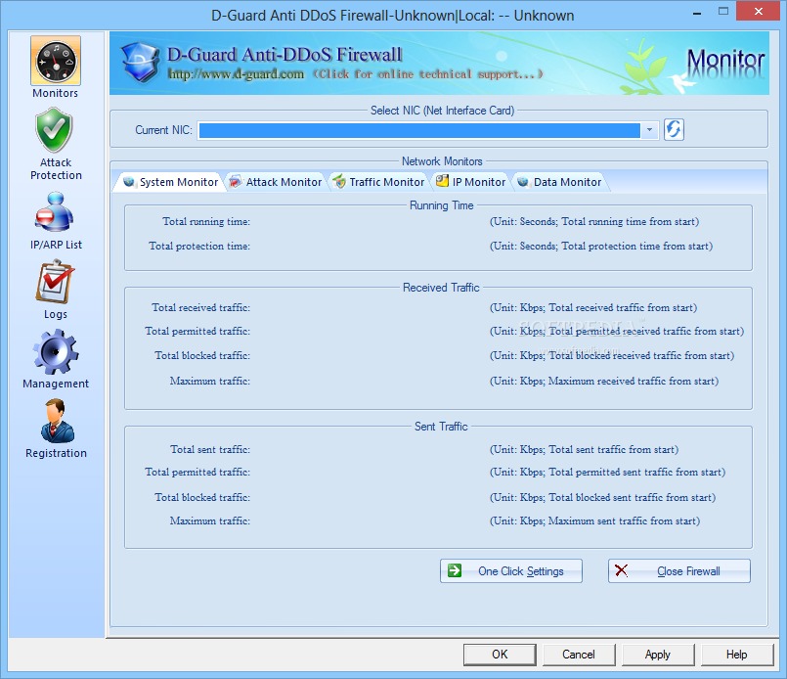The width and height of the screenshot is (787, 679).
Task: Click the 'Total protection time:' label
Action: 199,247
